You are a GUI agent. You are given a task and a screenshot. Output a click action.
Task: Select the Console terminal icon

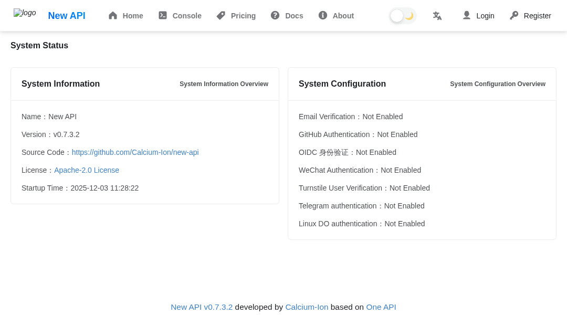pos(163,16)
